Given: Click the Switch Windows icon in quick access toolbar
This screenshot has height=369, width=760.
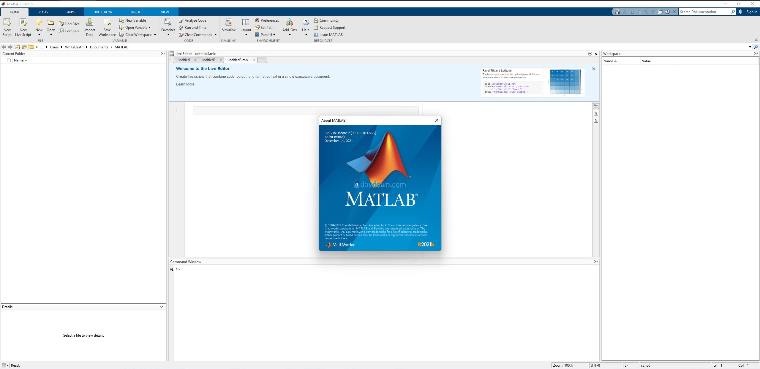Looking at the screenshot, I should coord(660,12).
